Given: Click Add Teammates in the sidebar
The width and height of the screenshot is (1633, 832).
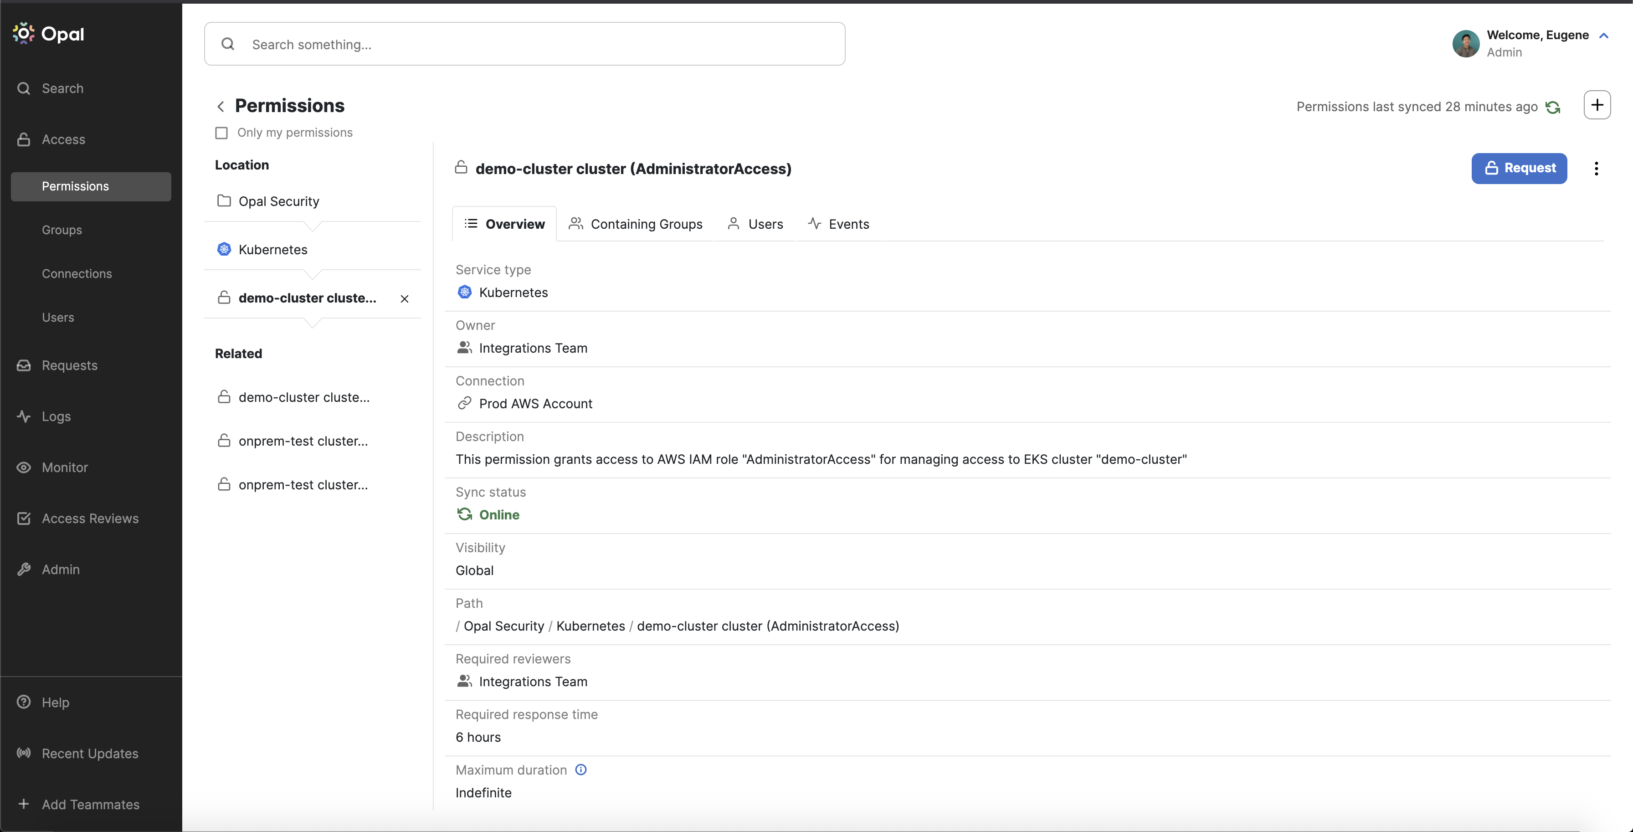Looking at the screenshot, I should pos(91,805).
